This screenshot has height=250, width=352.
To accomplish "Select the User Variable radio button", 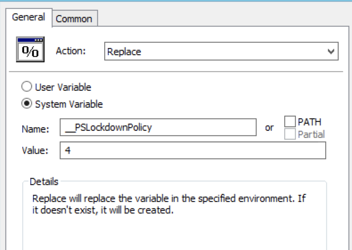I will [x=27, y=87].
